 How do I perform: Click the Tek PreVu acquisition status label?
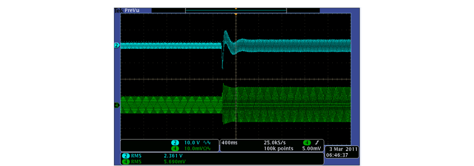click(x=127, y=10)
